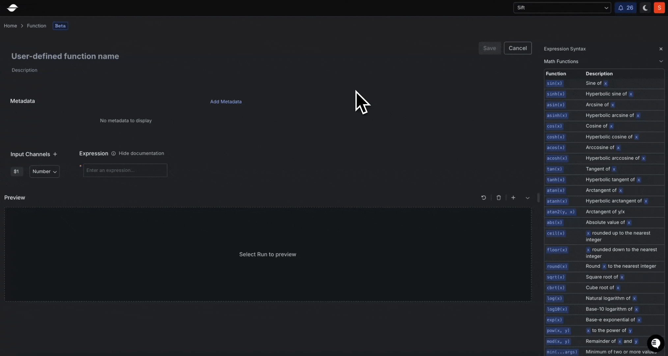Click the Expression info icon

pos(113,154)
